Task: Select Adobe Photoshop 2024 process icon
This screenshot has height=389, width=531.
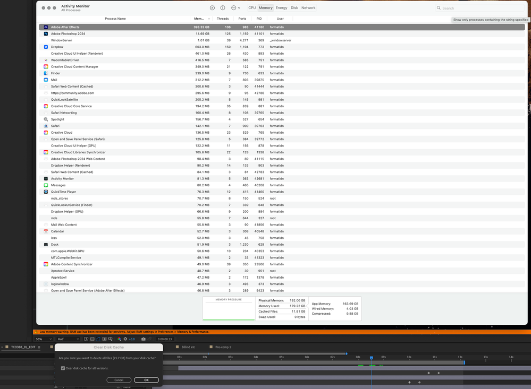Action: [46, 33]
